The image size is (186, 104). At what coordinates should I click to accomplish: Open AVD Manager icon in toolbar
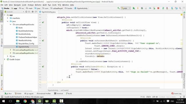pyautogui.click(x=167, y=8)
